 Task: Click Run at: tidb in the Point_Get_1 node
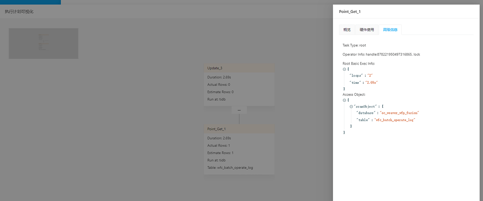[x=216, y=160]
